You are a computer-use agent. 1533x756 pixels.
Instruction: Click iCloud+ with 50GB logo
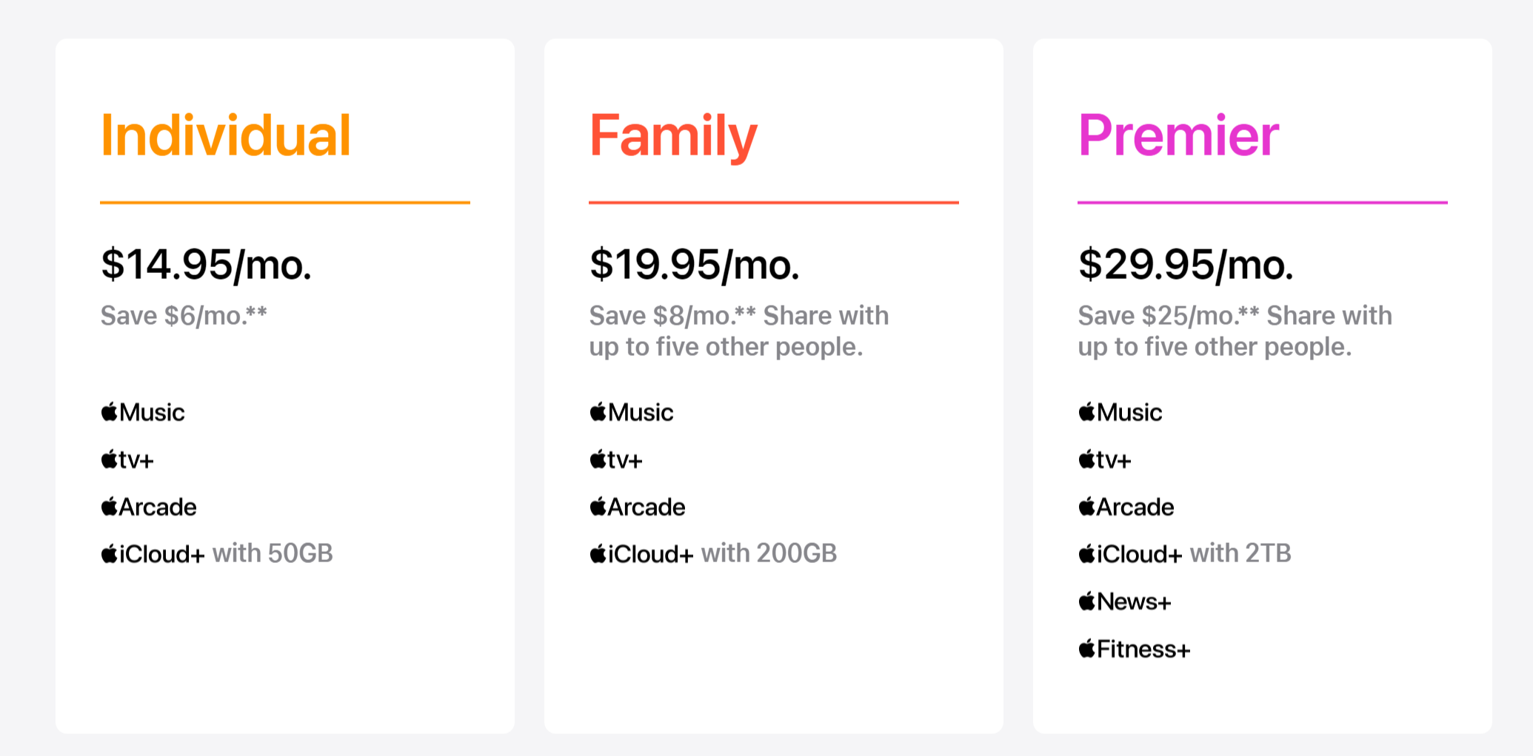(153, 554)
